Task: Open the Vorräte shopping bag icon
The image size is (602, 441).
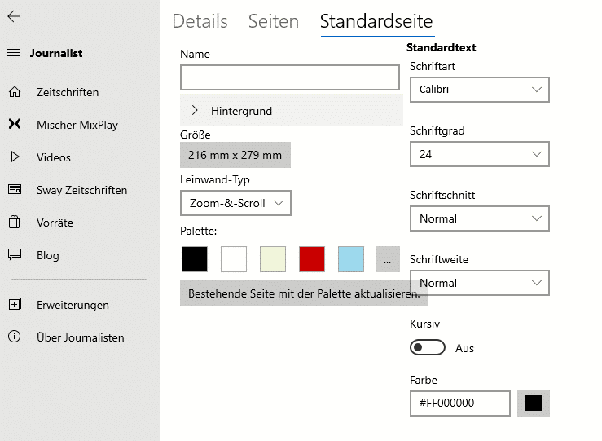Action: pos(15,222)
